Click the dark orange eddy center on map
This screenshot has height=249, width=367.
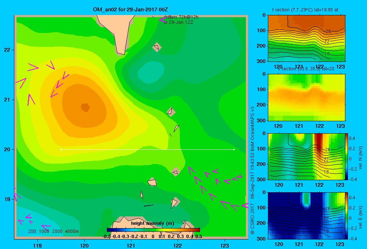(x=86, y=107)
